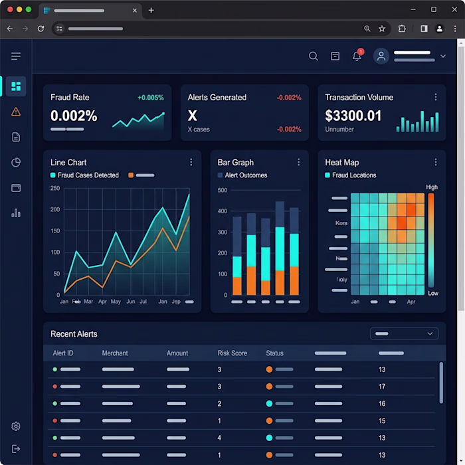
Task: Select the active browser tab
Action: [x=90, y=11]
